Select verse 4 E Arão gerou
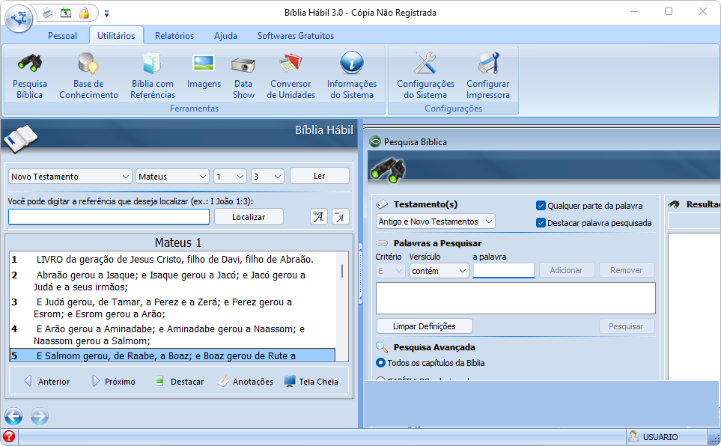Viewport: 721px width, 446px height. click(172, 334)
